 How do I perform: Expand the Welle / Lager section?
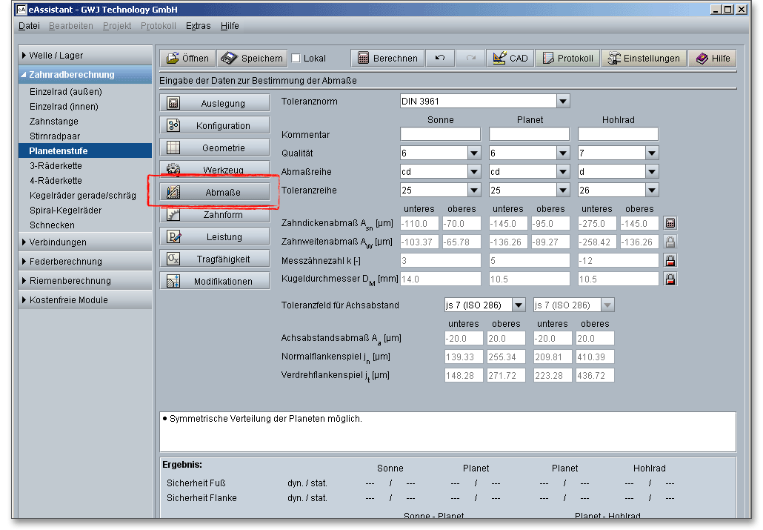(56, 56)
